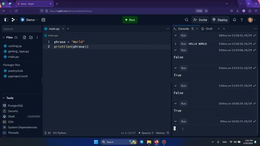
Task: Change the Spaces: 2 indentation setting
Action: tap(146, 133)
